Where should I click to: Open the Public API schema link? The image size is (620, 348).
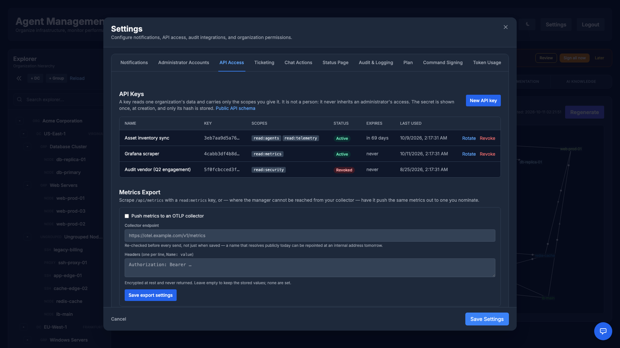(235, 108)
